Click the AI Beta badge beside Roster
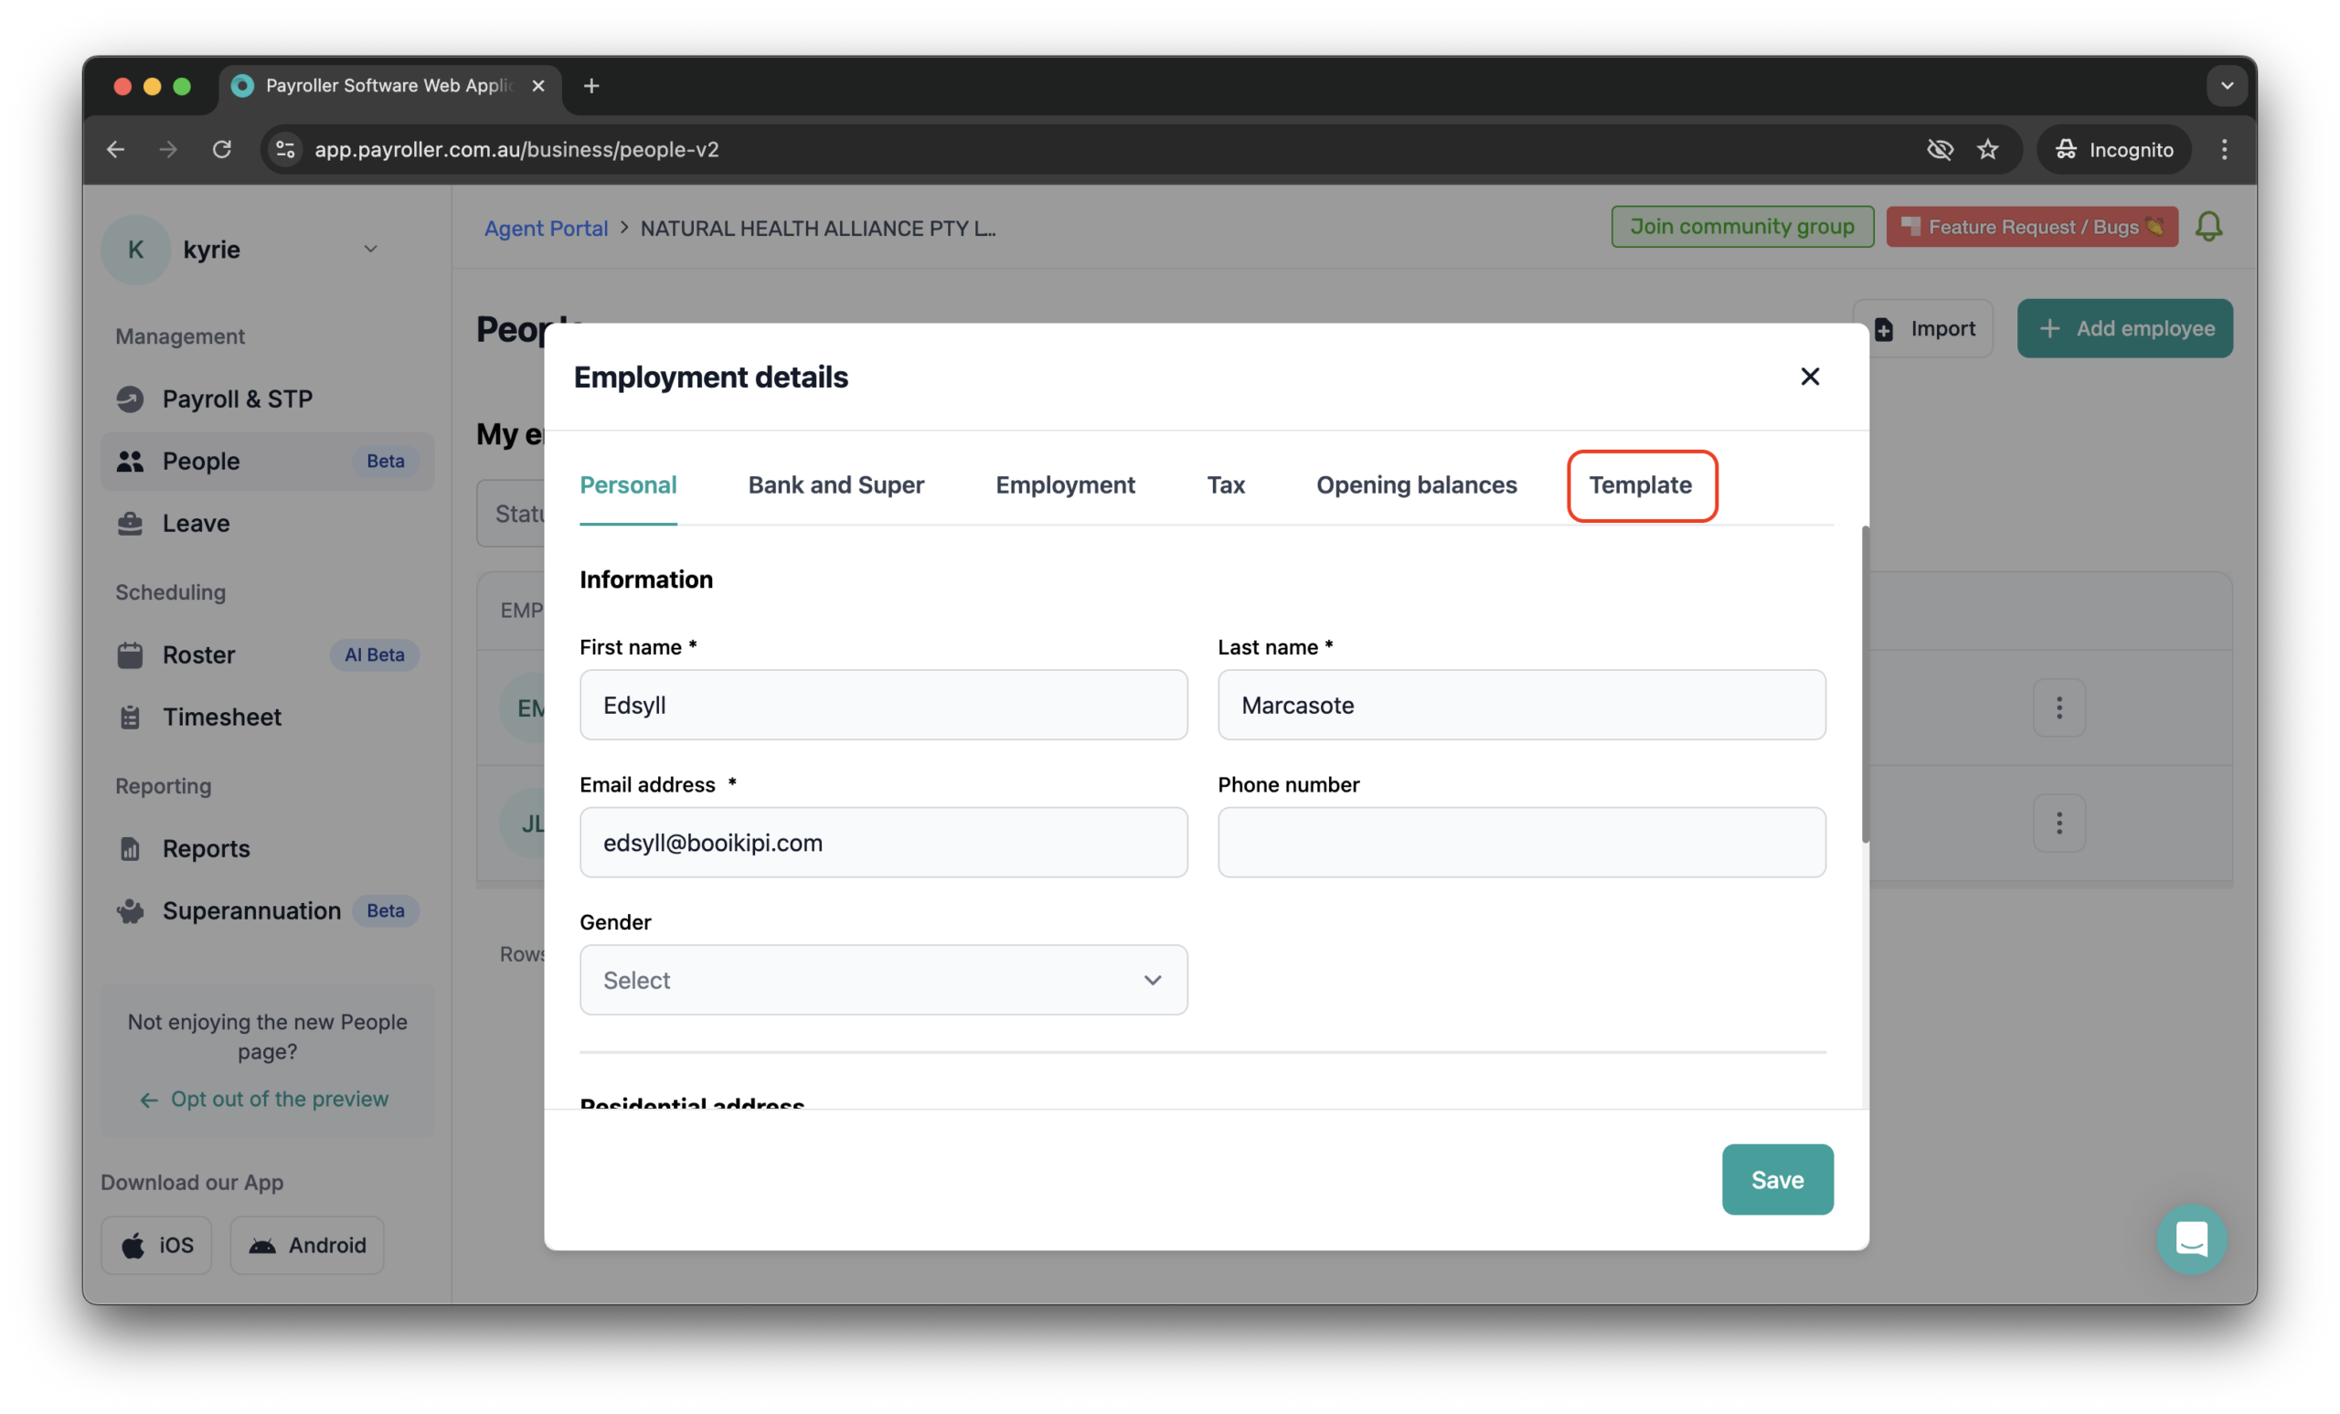 pyautogui.click(x=374, y=654)
